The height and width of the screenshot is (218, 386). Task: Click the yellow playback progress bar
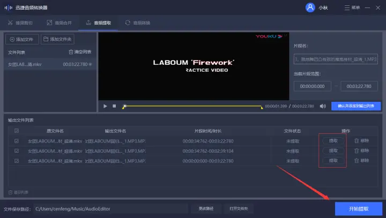click(x=193, y=106)
